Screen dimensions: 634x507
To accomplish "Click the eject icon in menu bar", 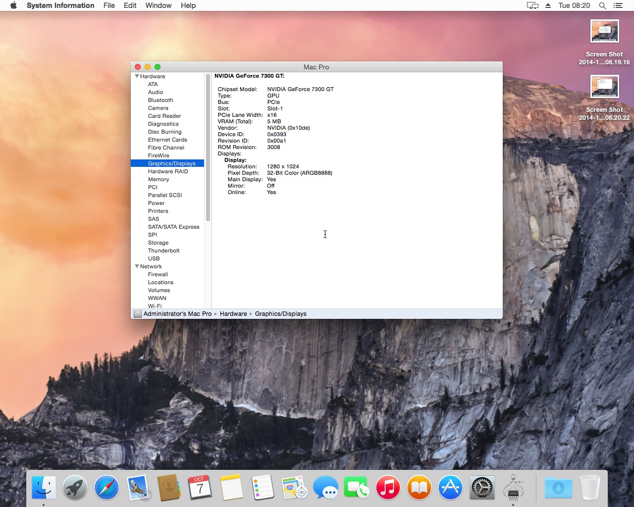I will coord(548,5).
